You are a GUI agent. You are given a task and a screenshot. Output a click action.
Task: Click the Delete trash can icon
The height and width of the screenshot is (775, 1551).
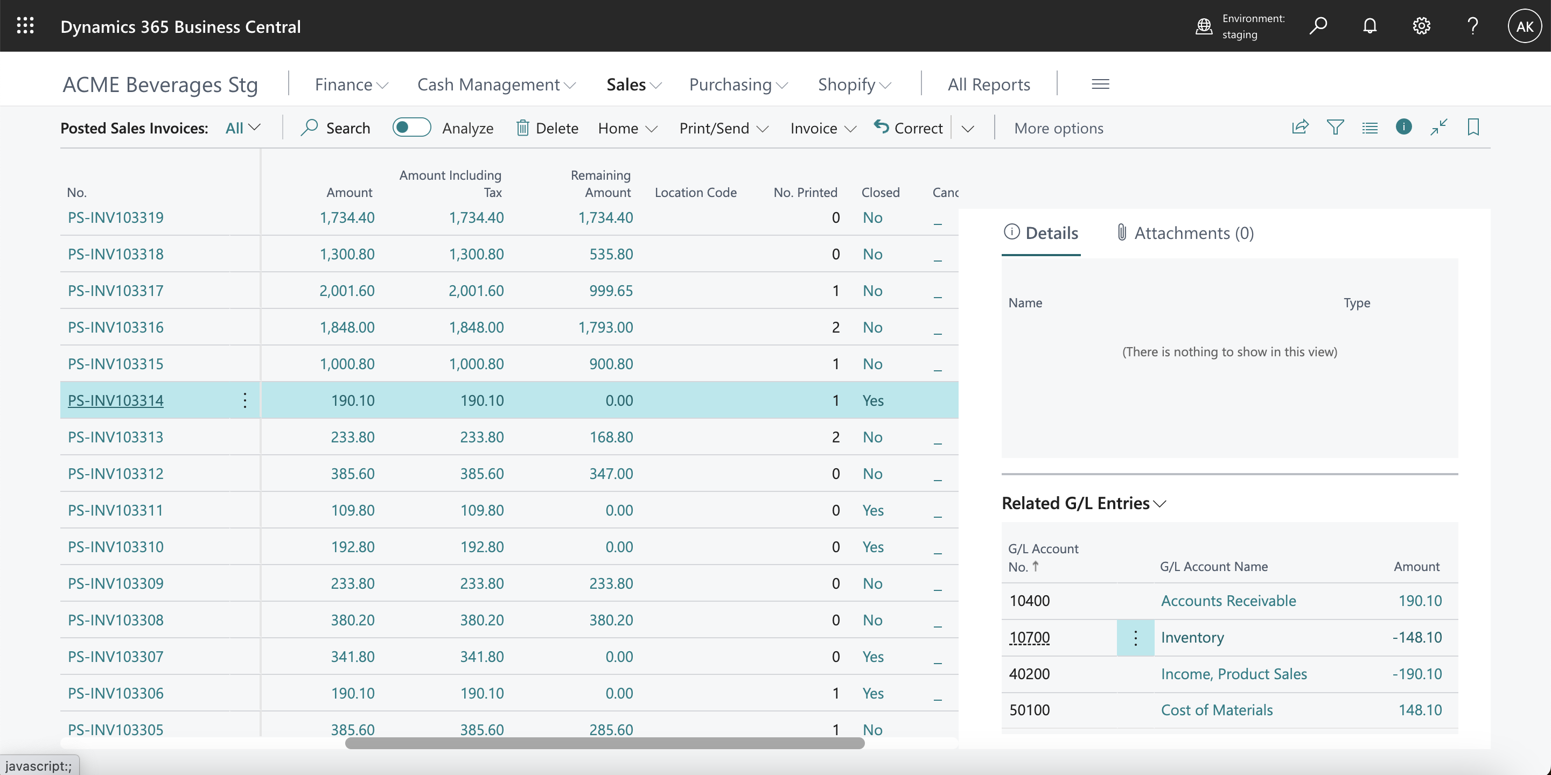pyautogui.click(x=522, y=128)
